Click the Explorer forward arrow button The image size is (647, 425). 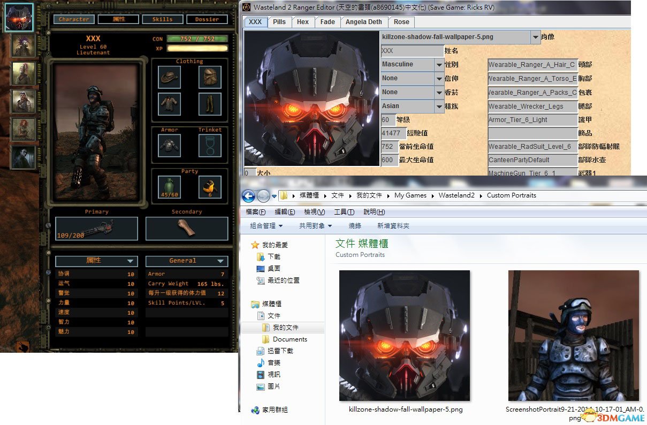tap(263, 195)
